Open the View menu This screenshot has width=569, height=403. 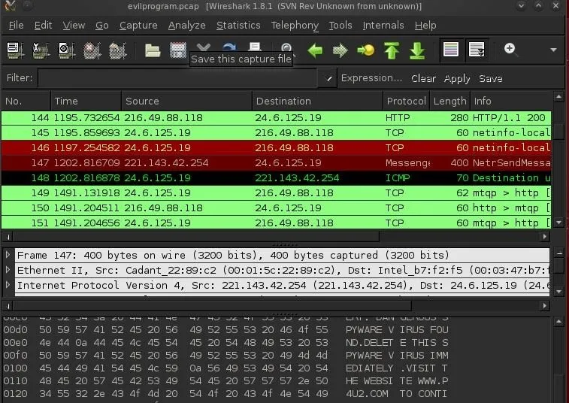74,25
